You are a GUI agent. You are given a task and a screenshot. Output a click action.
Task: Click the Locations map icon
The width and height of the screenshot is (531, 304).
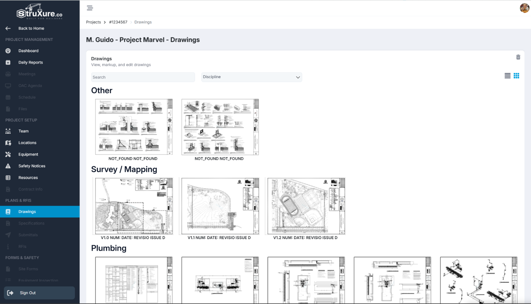[8, 143]
